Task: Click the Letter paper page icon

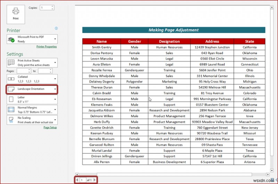Action: [11, 99]
